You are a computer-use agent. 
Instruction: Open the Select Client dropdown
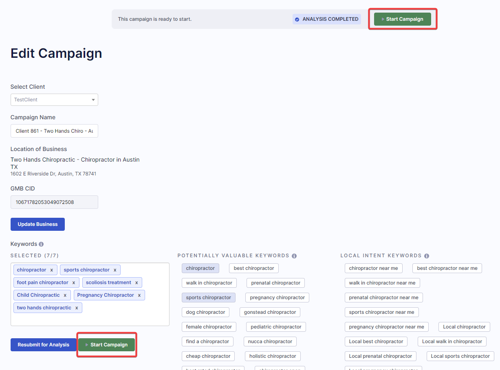(x=54, y=100)
